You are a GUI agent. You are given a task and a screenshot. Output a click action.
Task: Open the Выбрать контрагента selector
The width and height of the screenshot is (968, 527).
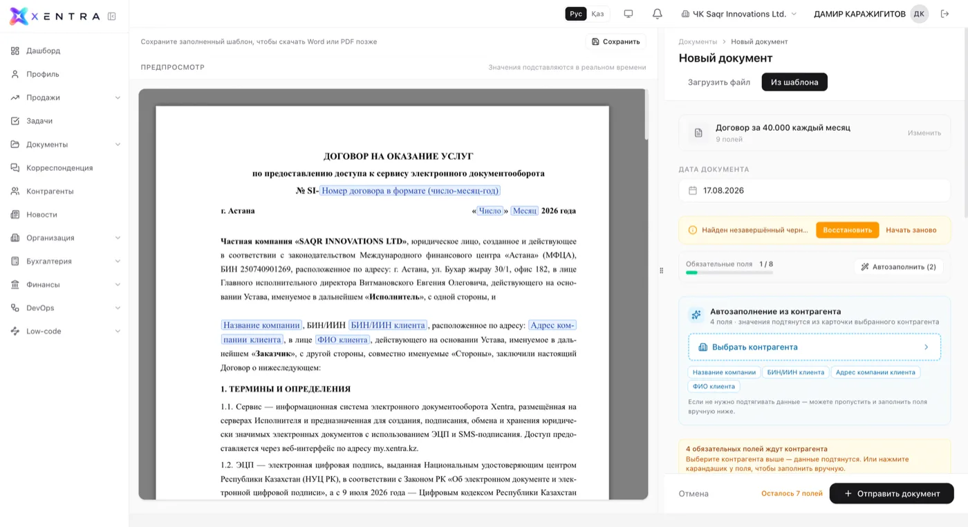[x=815, y=347]
